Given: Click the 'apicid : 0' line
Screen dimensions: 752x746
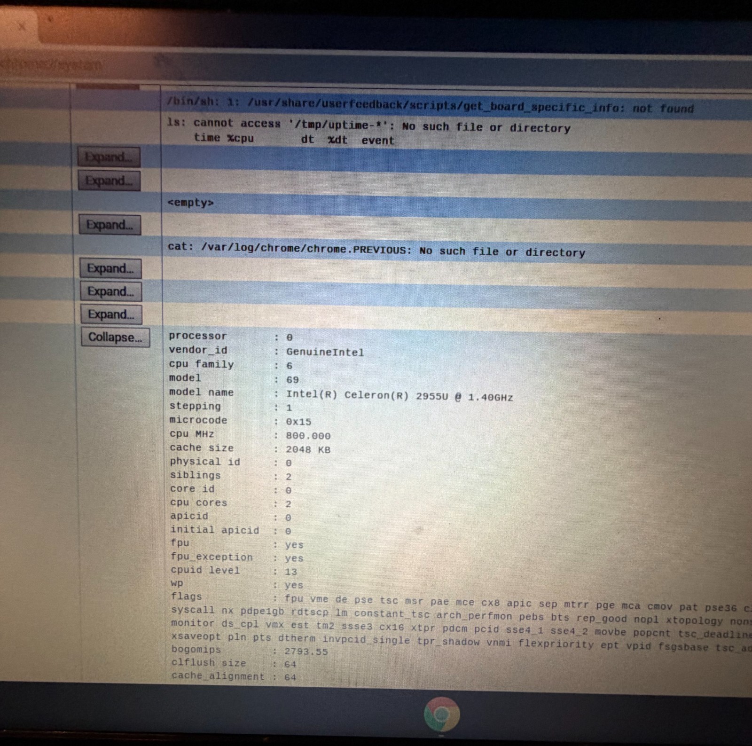Looking at the screenshot, I should click(x=231, y=517).
